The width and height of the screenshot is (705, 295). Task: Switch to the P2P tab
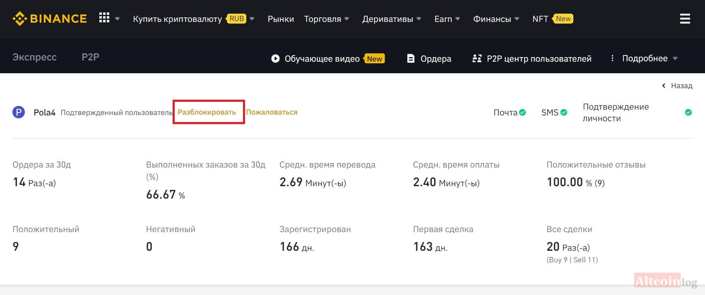click(x=90, y=57)
